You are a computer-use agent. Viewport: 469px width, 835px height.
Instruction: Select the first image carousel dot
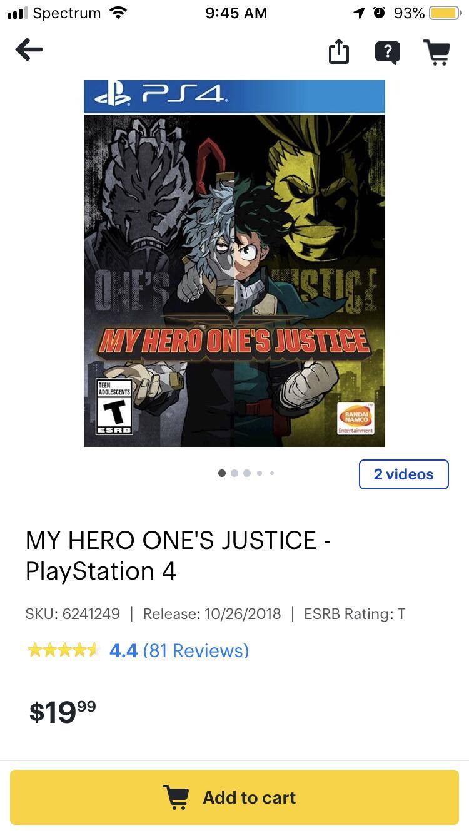[222, 473]
